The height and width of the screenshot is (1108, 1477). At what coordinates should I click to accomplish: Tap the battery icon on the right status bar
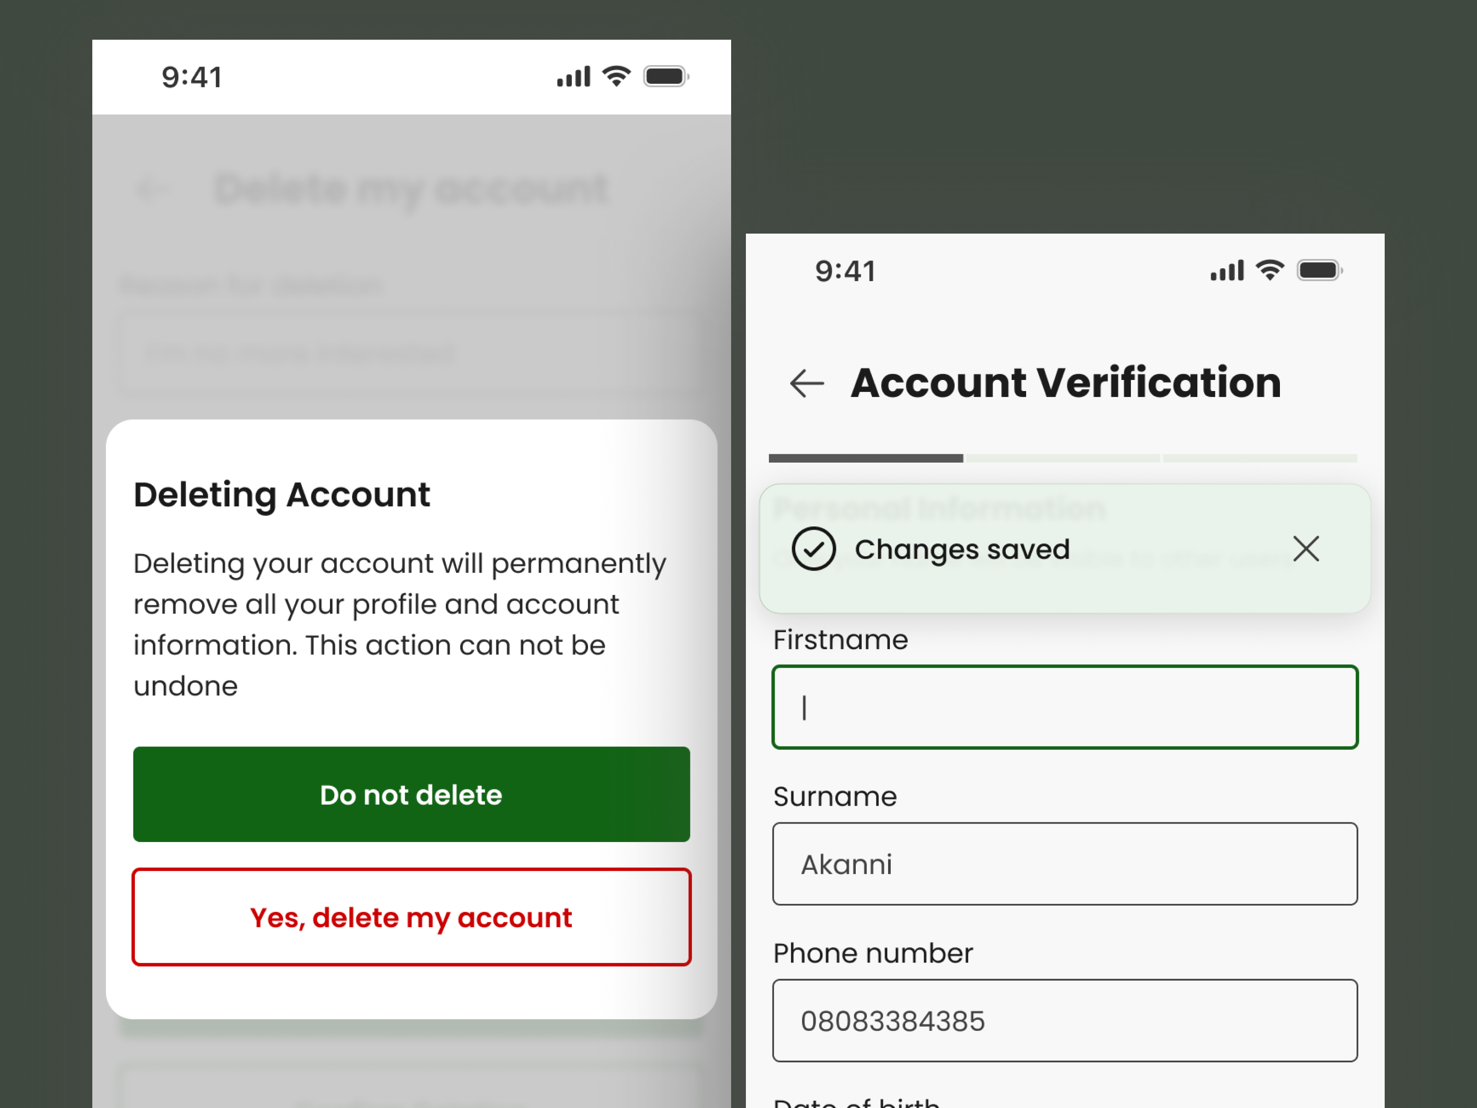[1319, 270]
